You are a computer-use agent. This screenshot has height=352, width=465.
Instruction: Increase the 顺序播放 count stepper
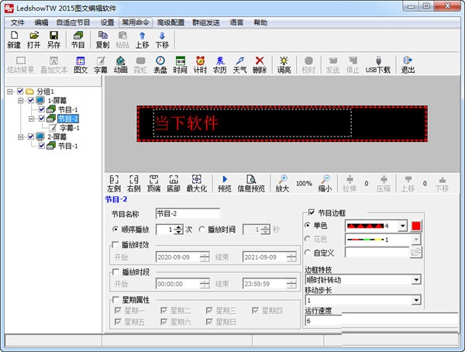coord(178,227)
